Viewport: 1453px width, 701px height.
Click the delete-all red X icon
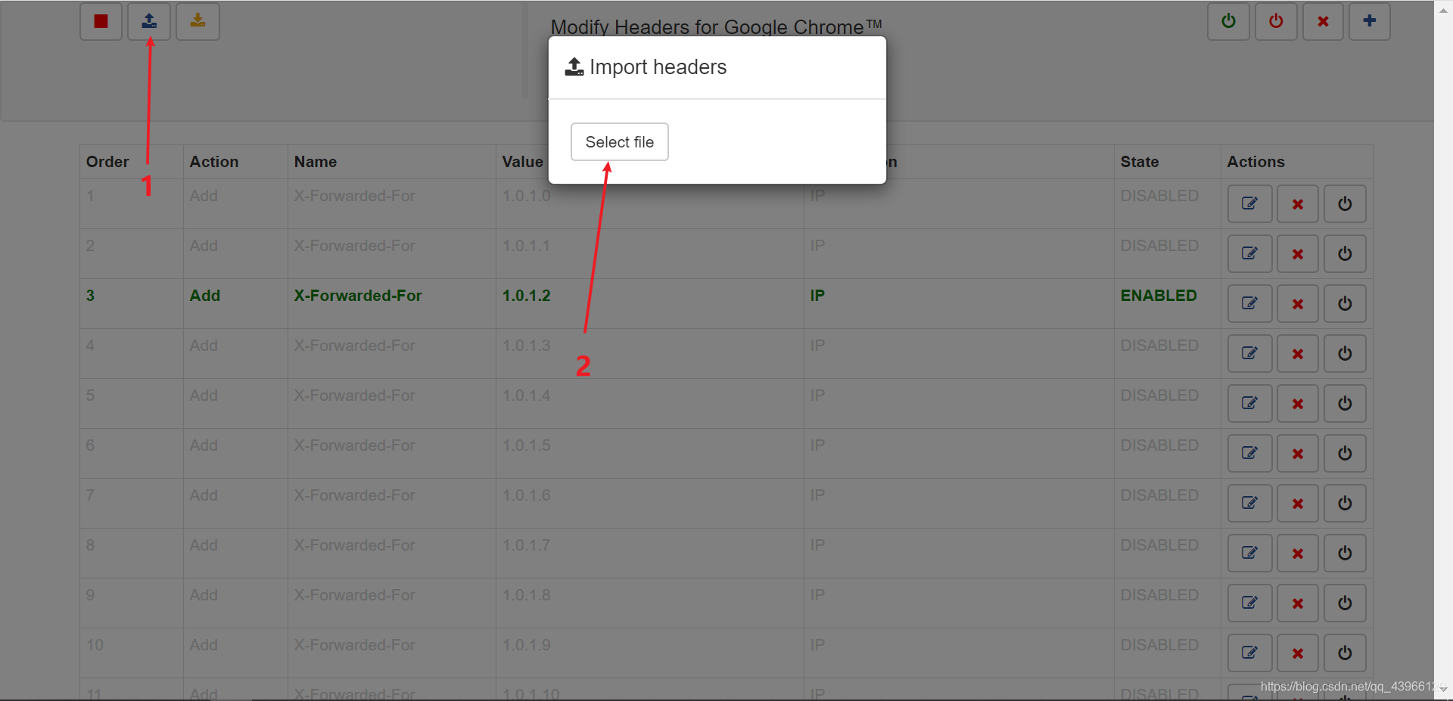click(1323, 21)
